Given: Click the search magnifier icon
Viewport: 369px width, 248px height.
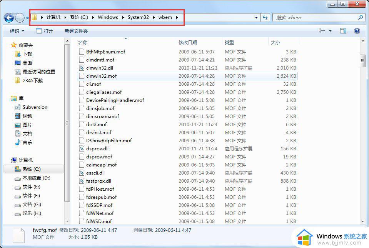Looking at the screenshot, I should click(x=360, y=17).
